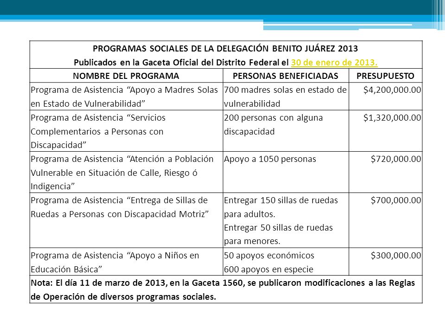The width and height of the screenshot is (445, 334).
Task: Select the 'Entrega de Sillas de Ruedas' program cell
Action: pyautogui.click(x=126, y=220)
